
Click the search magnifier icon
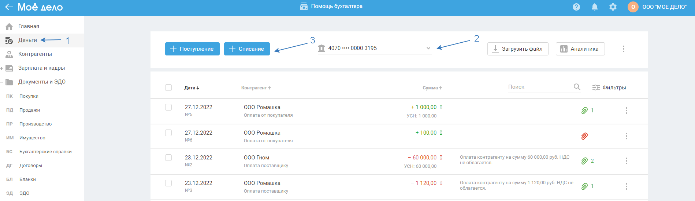point(577,87)
